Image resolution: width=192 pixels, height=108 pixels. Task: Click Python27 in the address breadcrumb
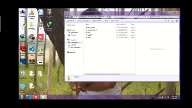click(101, 17)
